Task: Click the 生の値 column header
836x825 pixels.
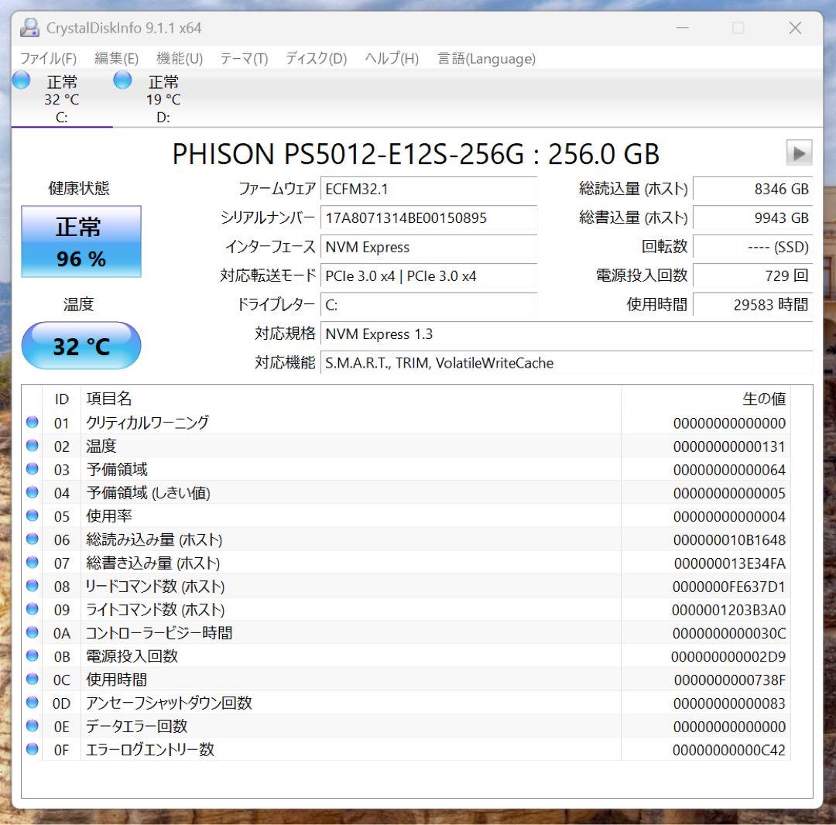Action: (x=706, y=398)
